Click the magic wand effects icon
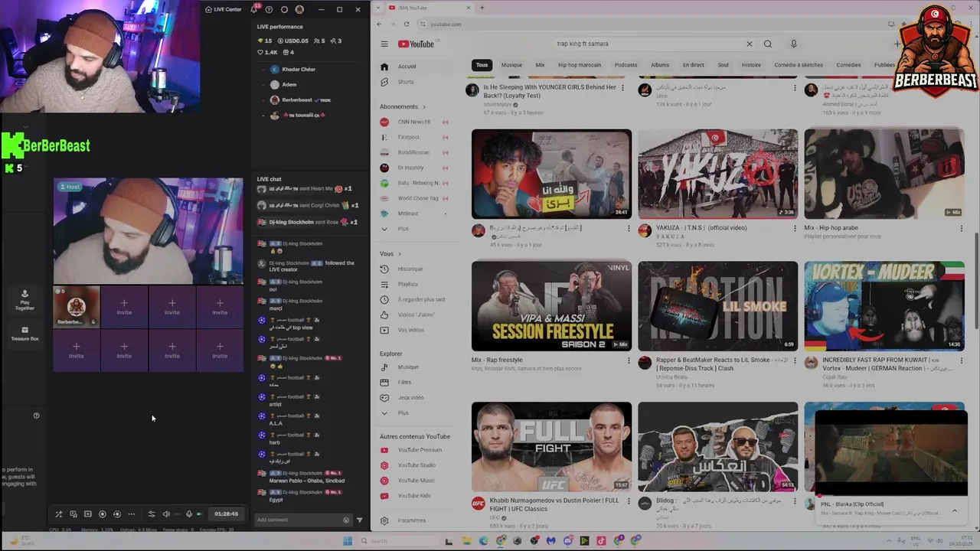 [x=59, y=514]
